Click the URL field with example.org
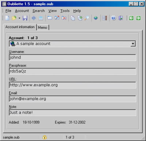This screenshot has width=146, height=141. click(x=72, y=85)
